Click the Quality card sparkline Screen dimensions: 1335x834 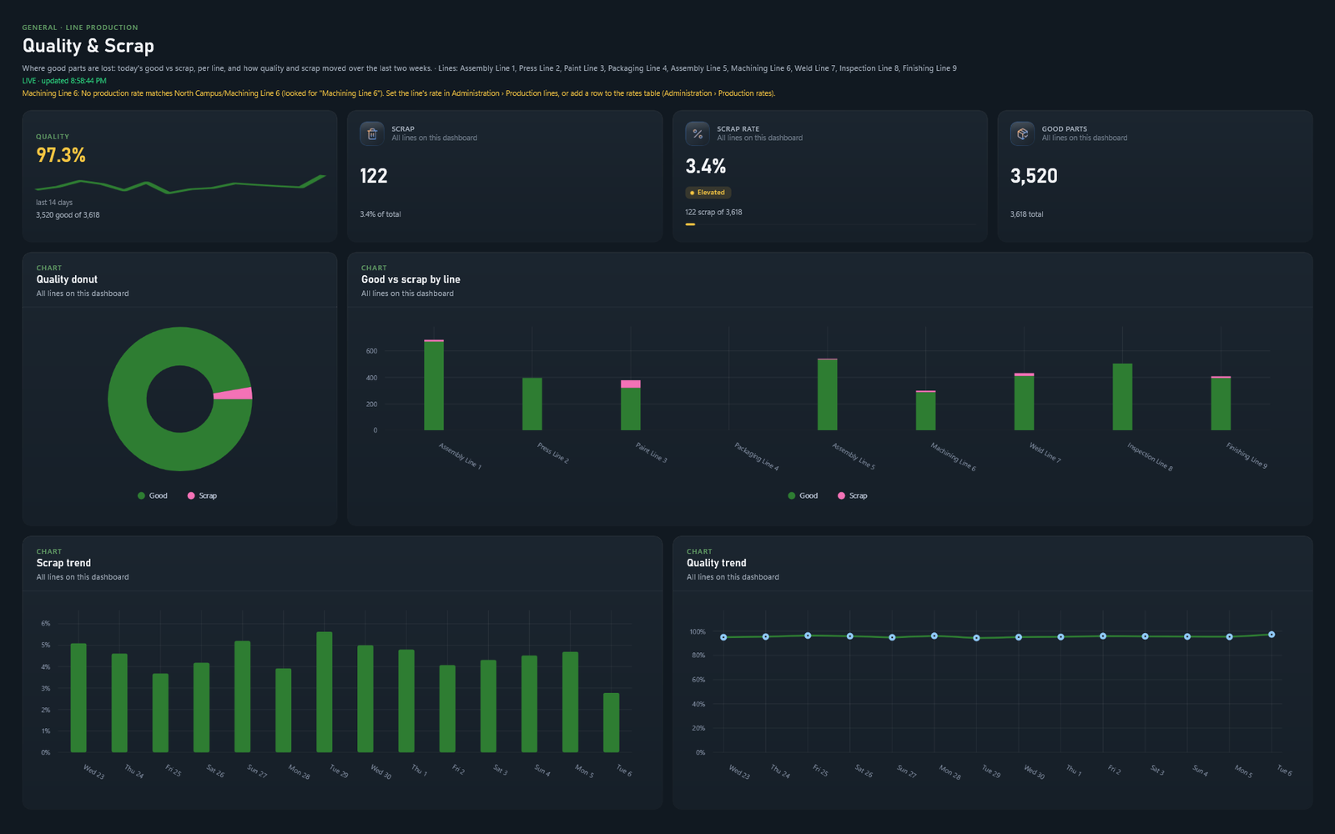point(180,183)
